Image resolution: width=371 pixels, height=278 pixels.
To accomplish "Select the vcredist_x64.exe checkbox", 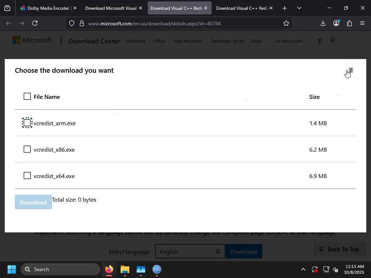I will (x=27, y=176).
